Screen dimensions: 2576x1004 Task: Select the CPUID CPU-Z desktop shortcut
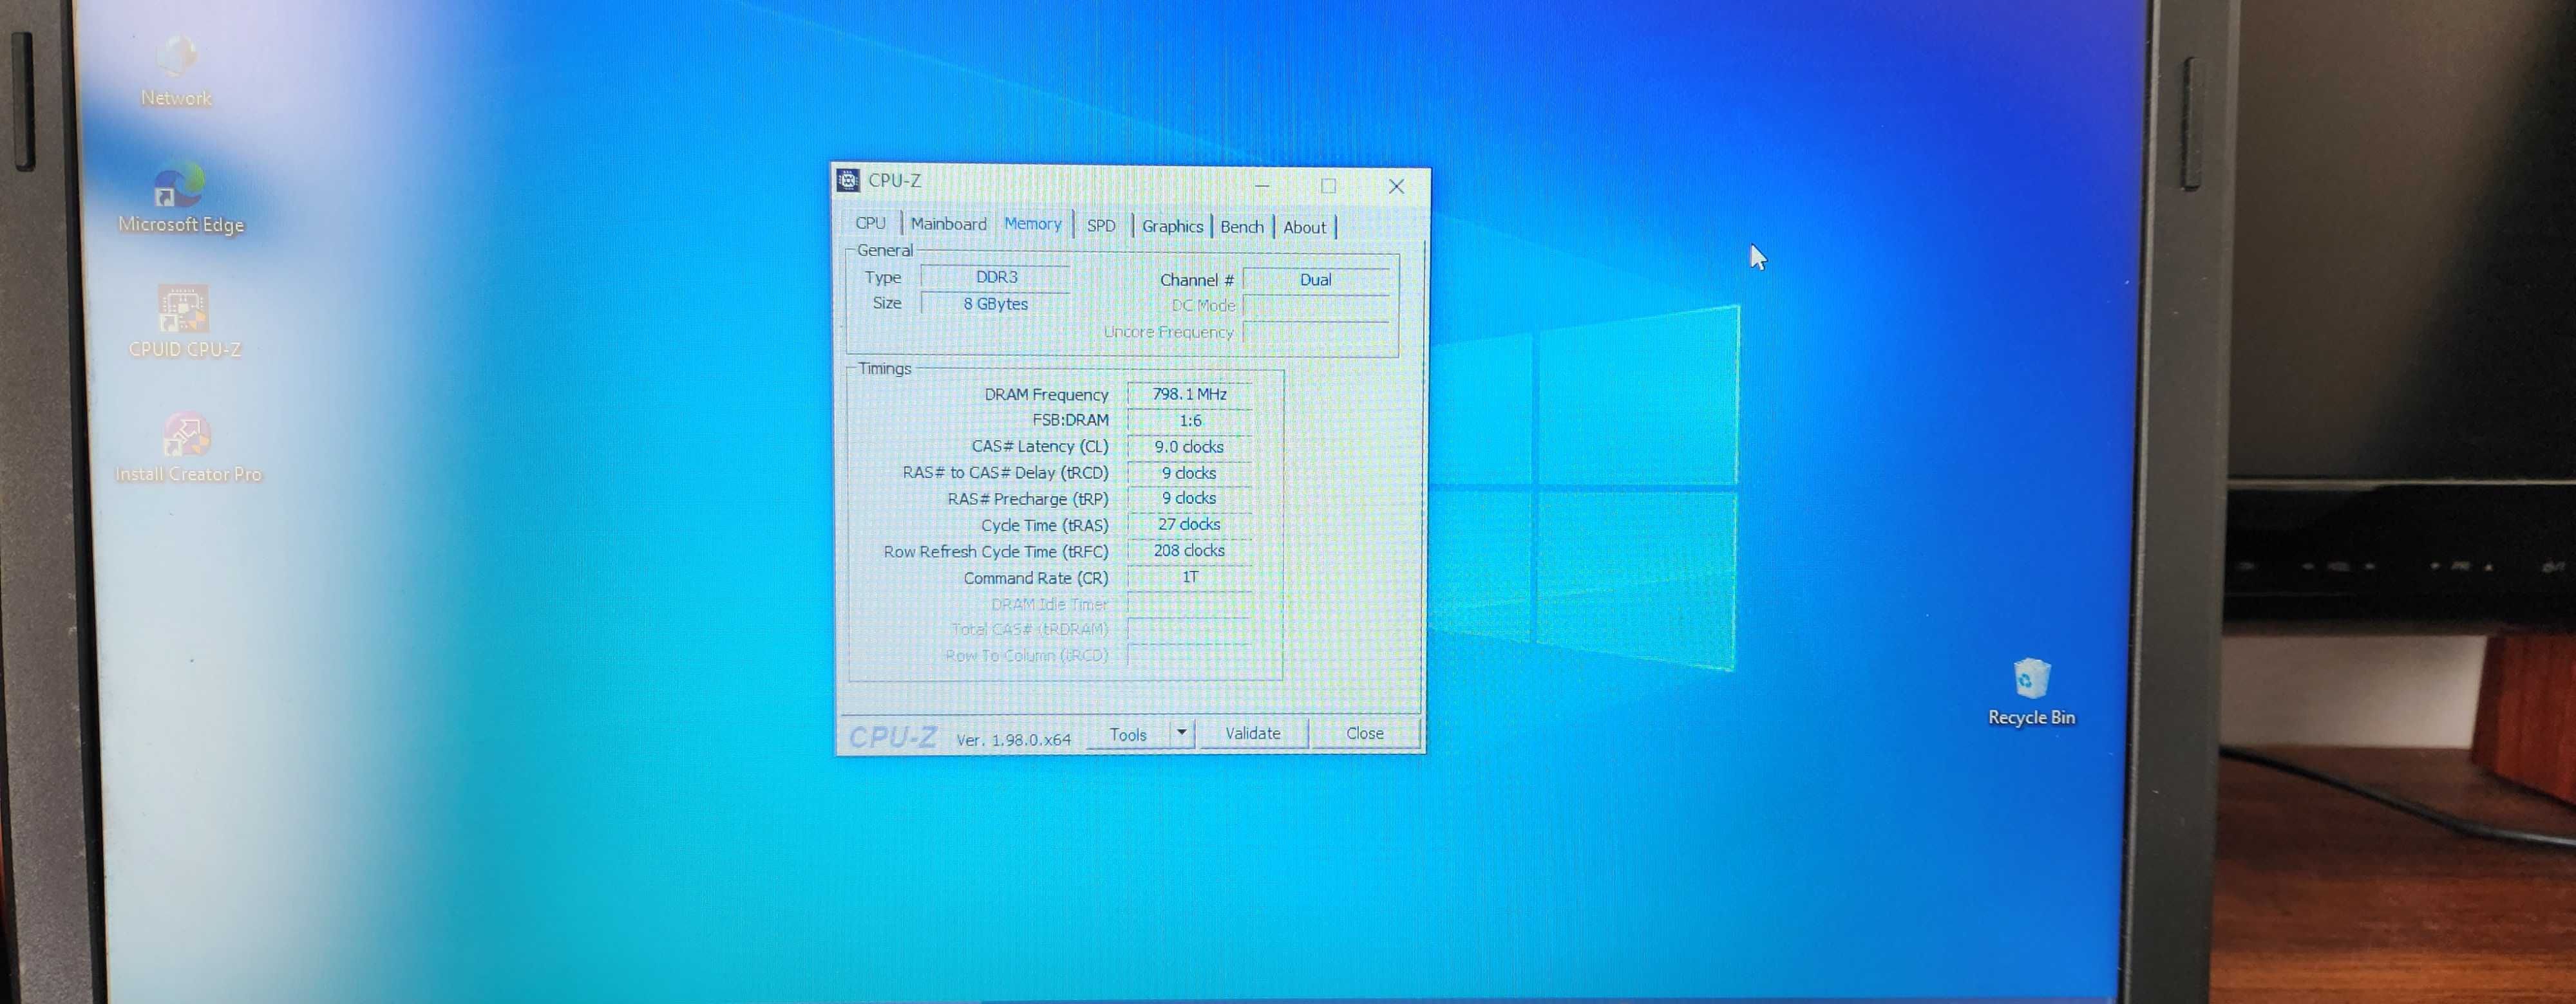click(184, 322)
